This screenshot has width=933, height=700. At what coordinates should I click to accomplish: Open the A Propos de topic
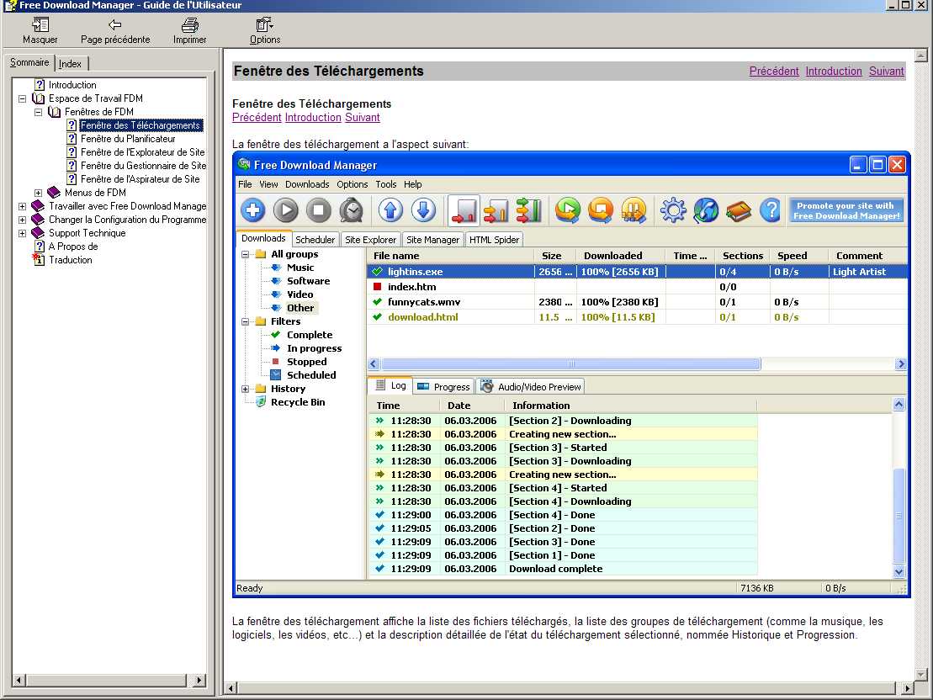tap(73, 247)
